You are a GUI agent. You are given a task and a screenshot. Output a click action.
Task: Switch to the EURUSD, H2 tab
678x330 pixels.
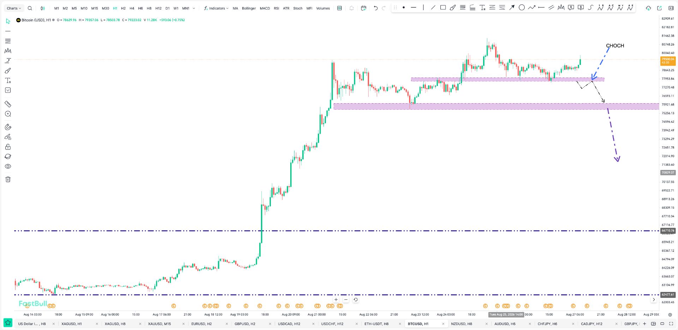tap(202, 324)
